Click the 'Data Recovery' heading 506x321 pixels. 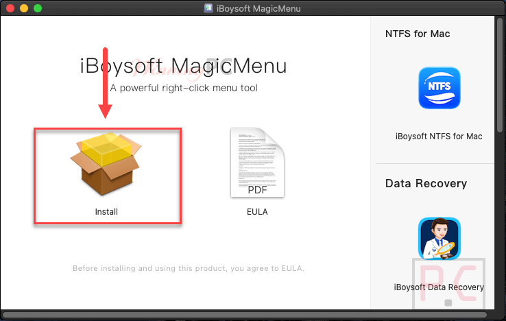(x=426, y=183)
